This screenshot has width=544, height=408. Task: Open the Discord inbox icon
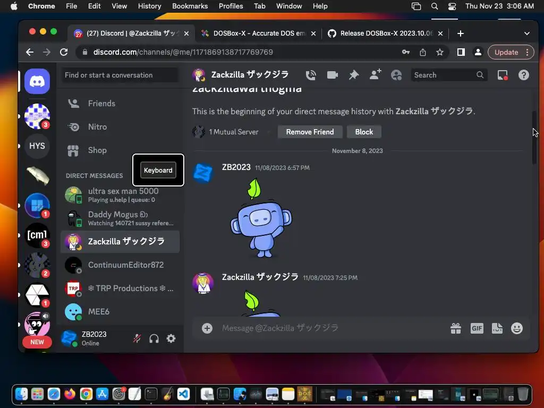point(503,75)
